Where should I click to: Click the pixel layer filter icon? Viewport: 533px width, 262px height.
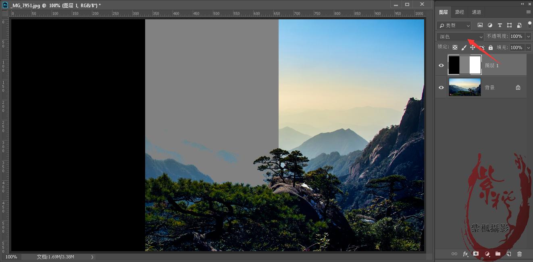[480, 25]
